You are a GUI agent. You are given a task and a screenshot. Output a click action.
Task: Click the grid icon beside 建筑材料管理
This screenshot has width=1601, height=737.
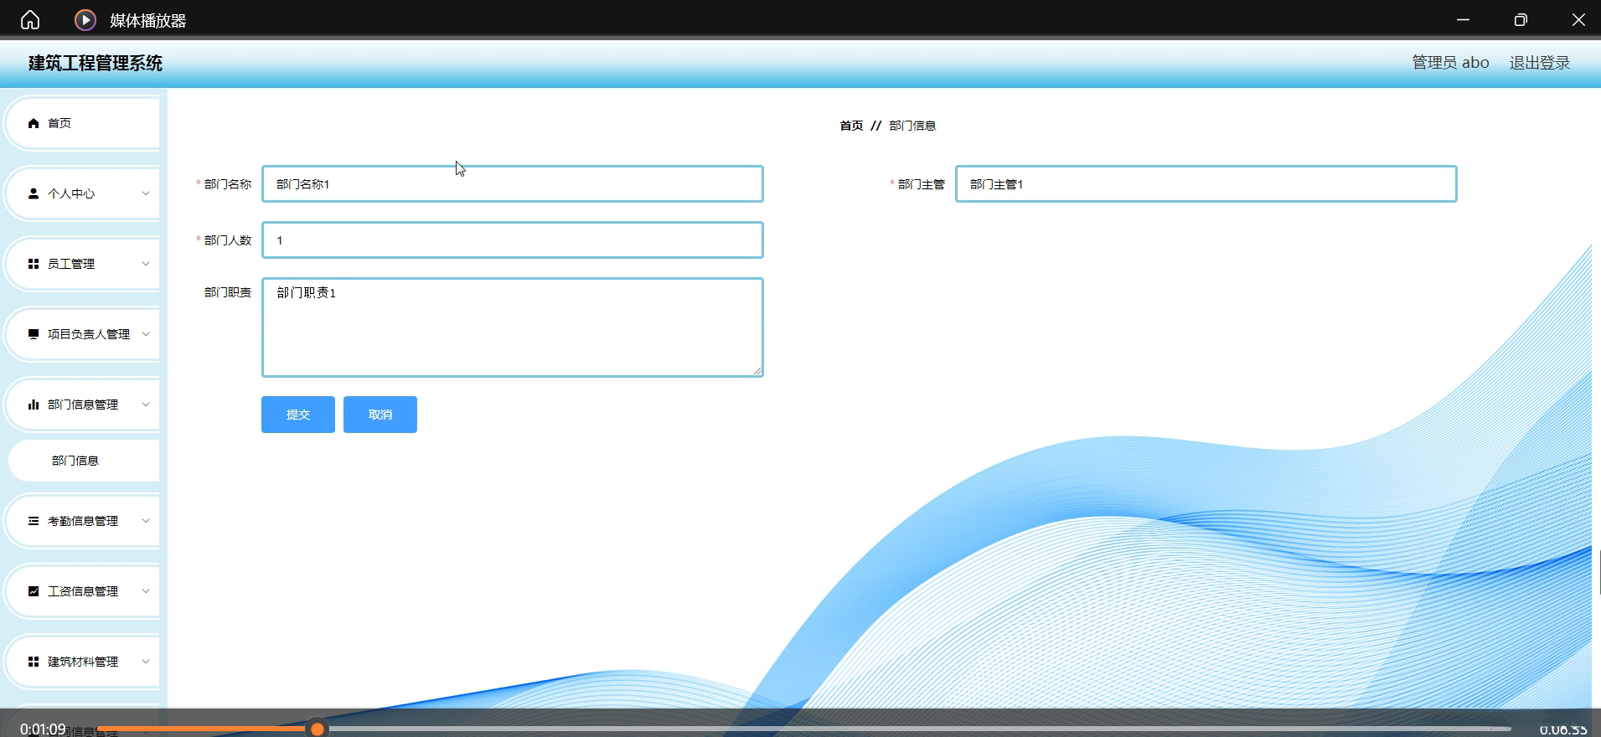[34, 662]
